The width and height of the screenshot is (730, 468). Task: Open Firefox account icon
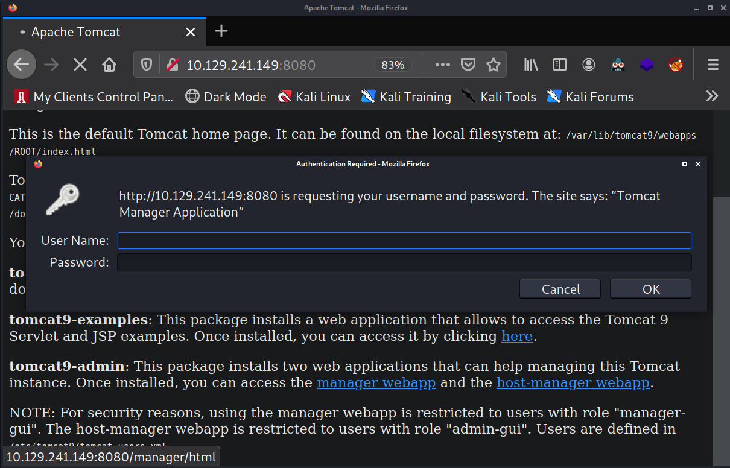pos(589,65)
